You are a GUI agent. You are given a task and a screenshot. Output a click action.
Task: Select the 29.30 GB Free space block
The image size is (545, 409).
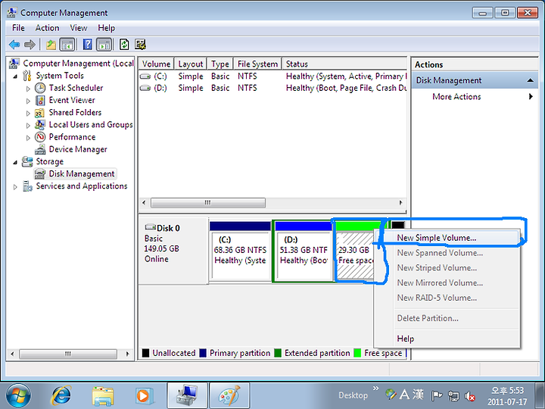[354, 256]
